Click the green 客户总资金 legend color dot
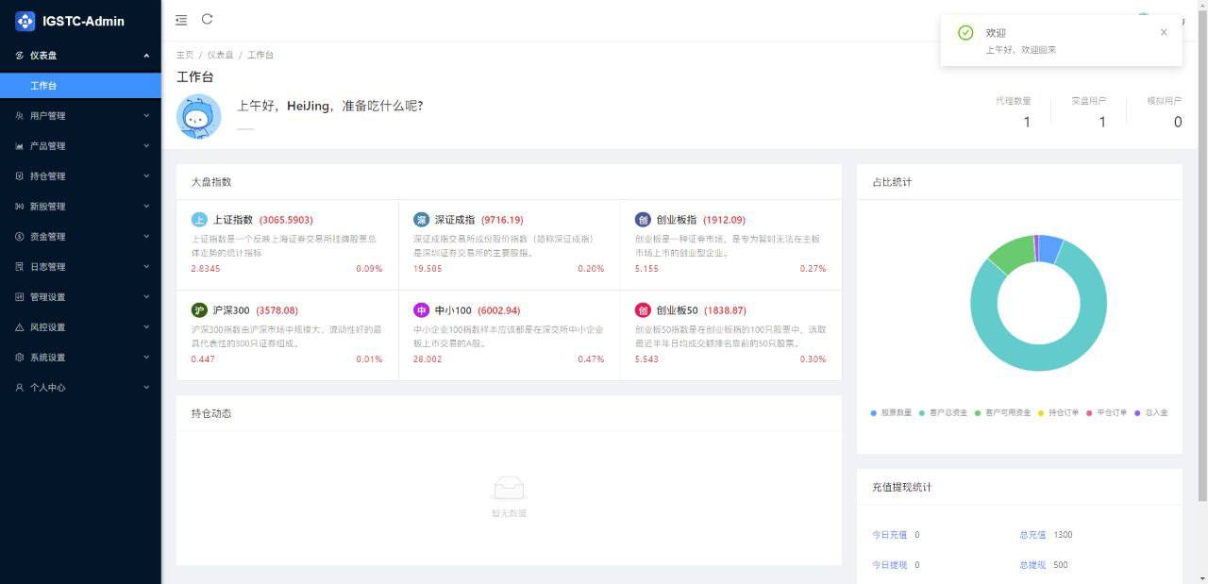The height and width of the screenshot is (584, 1208). [x=921, y=412]
